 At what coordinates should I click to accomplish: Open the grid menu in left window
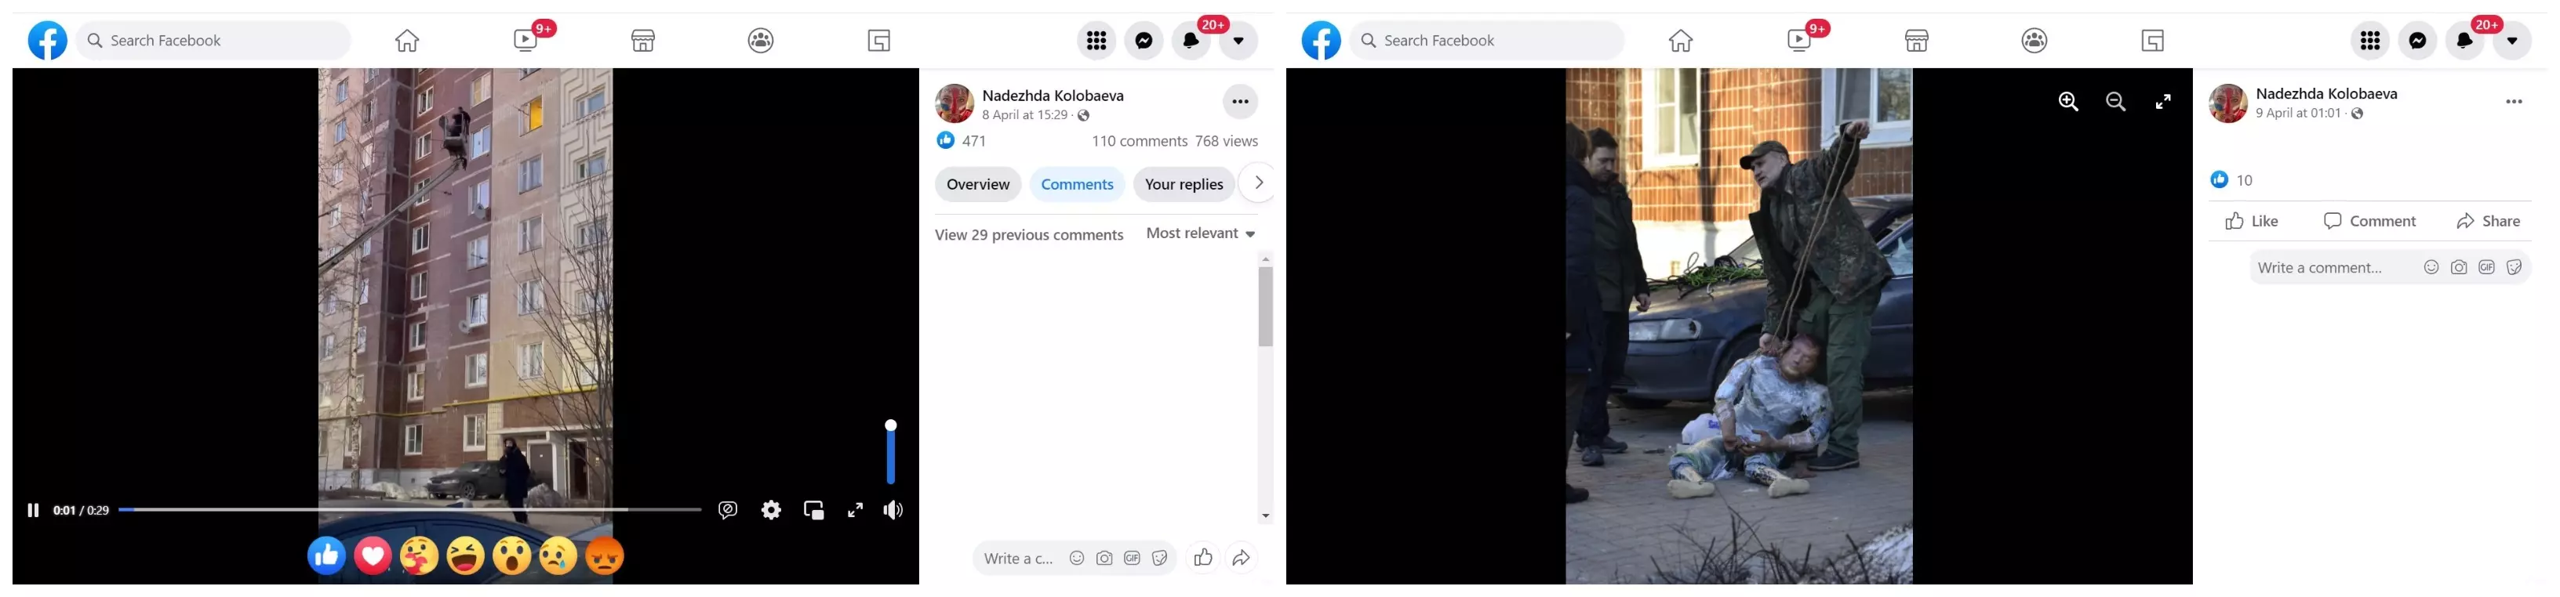click(1096, 41)
